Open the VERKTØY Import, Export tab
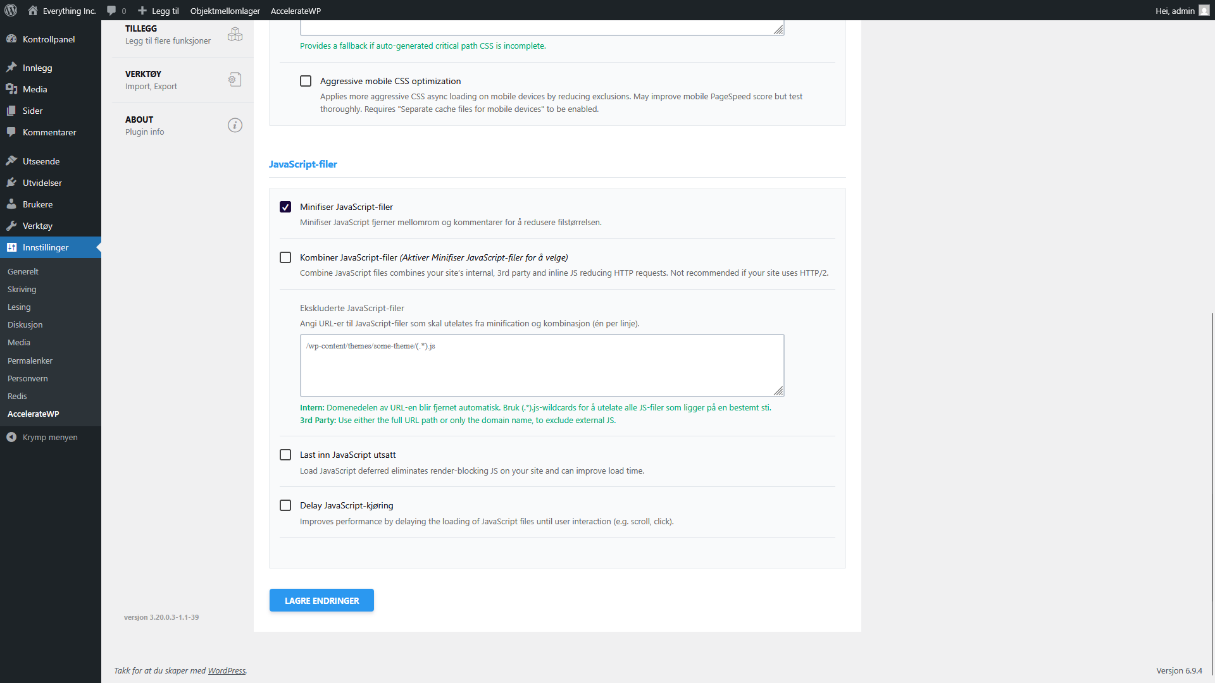Screen dimensions: 1215x683 click(x=182, y=80)
